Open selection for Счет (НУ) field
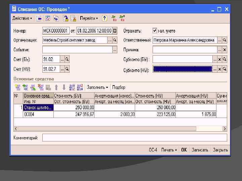242x181 pixels. click(x=62, y=69)
